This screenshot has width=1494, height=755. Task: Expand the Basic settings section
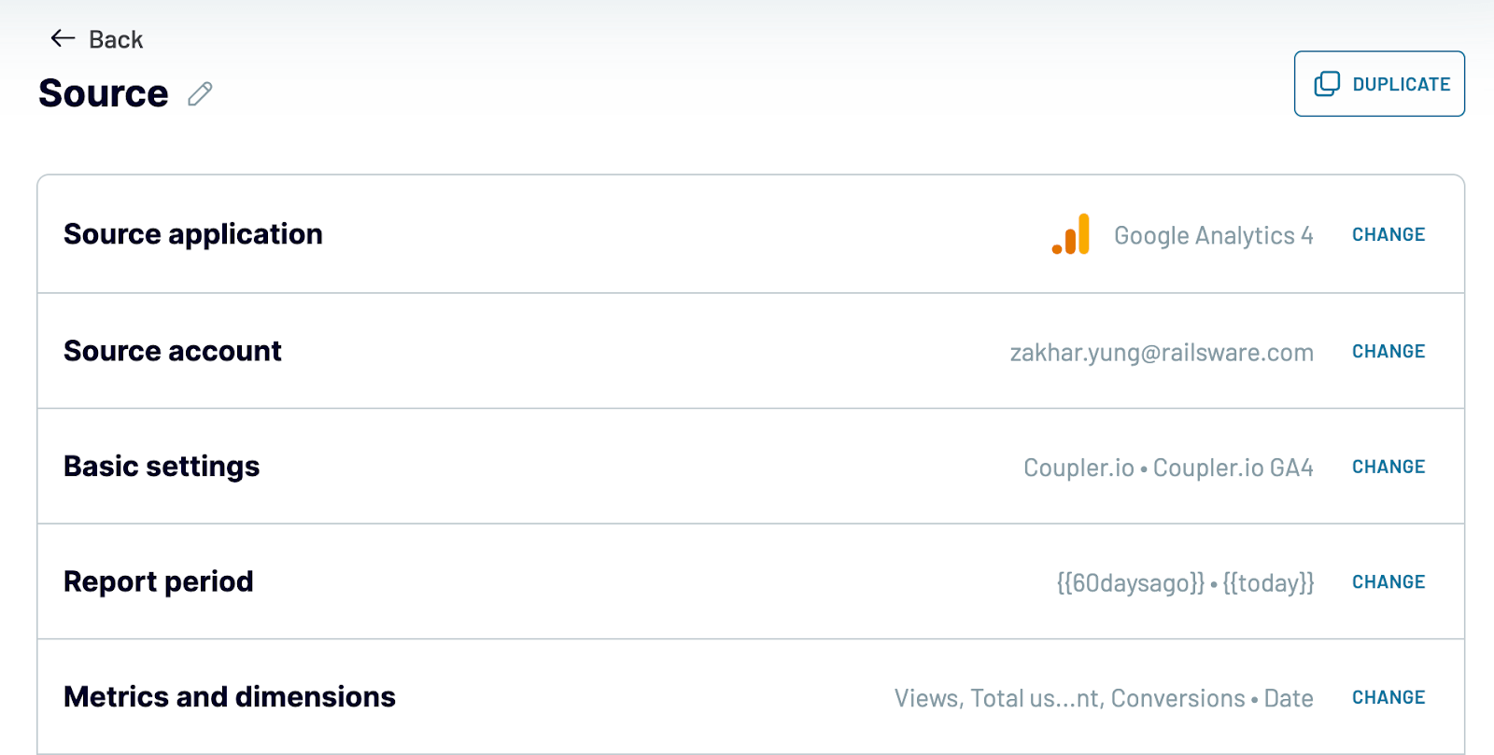click(x=751, y=467)
